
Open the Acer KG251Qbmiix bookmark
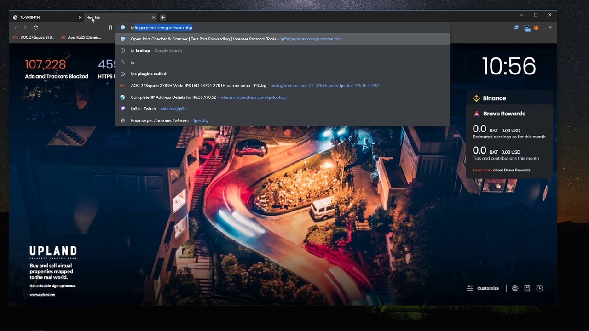pos(81,37)
